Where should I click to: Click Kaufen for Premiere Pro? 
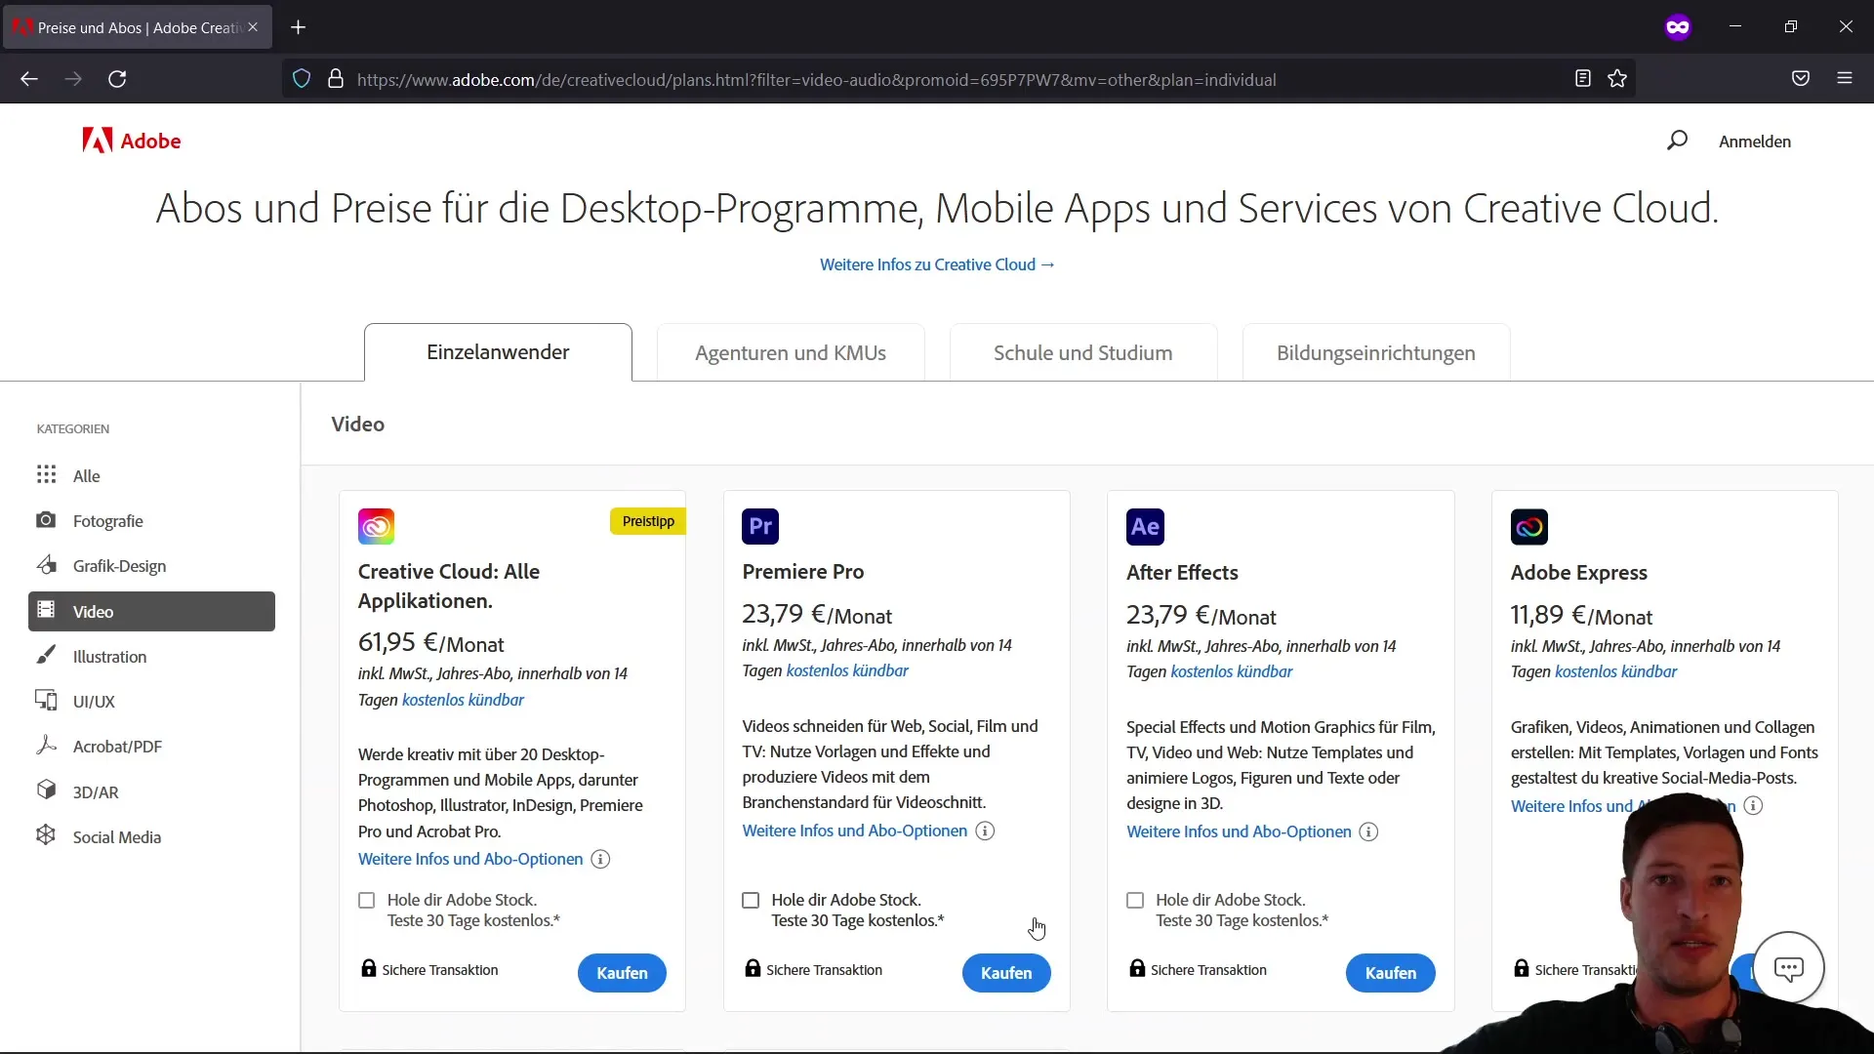(1006, 973)
